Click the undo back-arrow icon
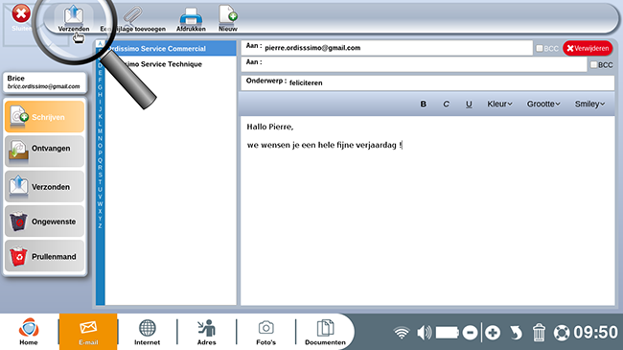623x350 pixels. (x=516, y=333)
